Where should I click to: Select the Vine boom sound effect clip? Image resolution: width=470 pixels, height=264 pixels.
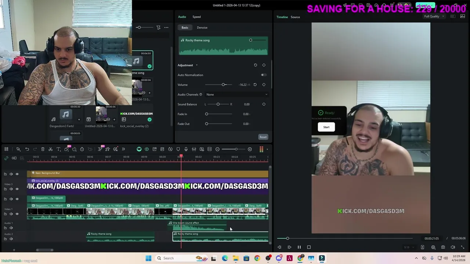(x=198, y=226)
